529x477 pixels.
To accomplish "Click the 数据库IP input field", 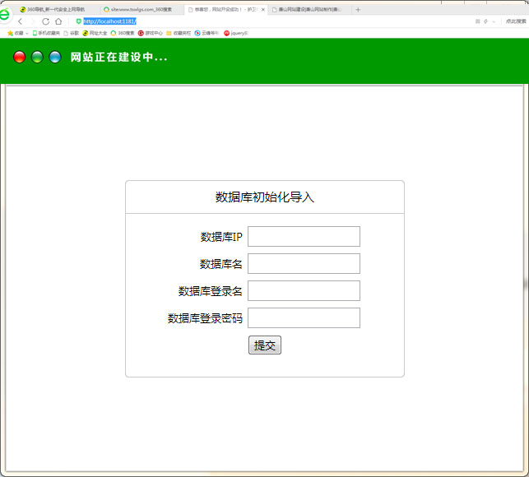I will (x=304, y=237).
